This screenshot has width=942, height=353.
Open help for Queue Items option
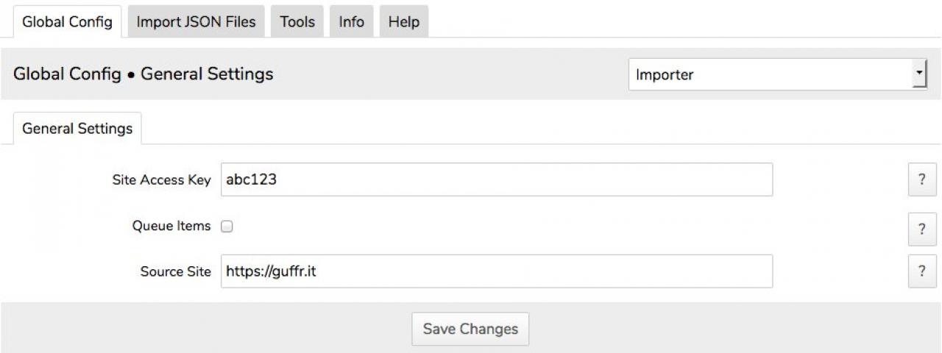(x=922, y=229)
